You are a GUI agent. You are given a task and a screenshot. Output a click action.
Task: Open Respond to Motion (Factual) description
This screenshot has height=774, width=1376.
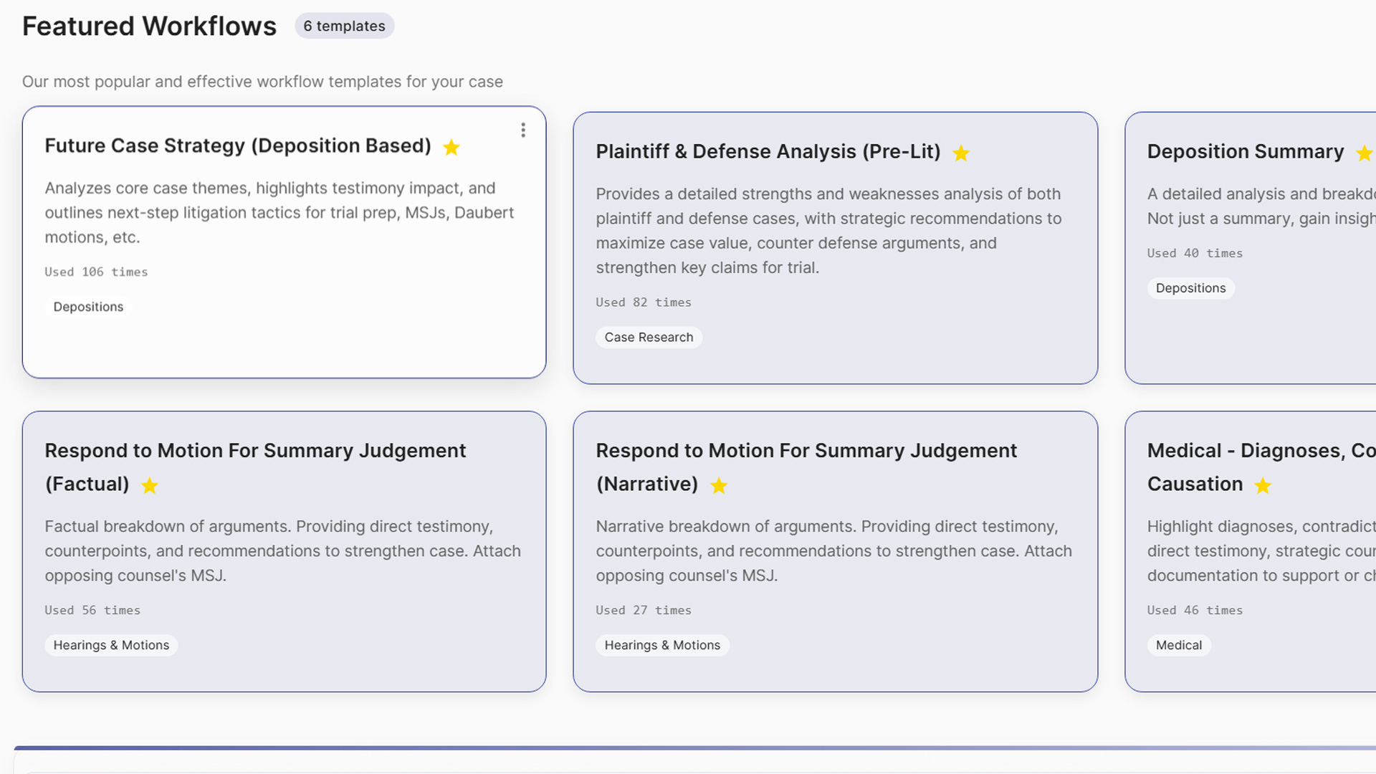282,551
